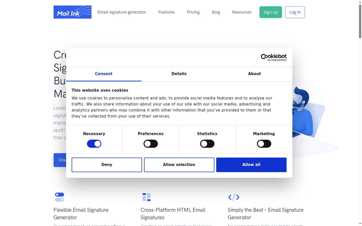Click the 'Flexible Email Signature Generator' heading

point(81,214)
